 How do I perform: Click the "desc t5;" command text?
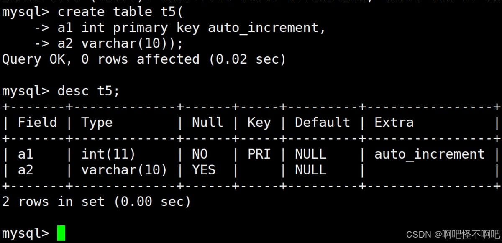click(88, 91)
